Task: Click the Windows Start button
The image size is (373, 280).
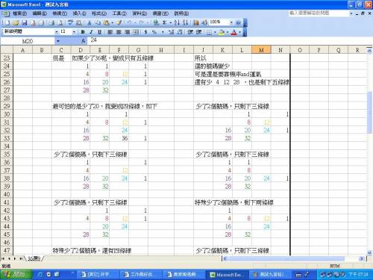Action: click(x=16, y=275)
